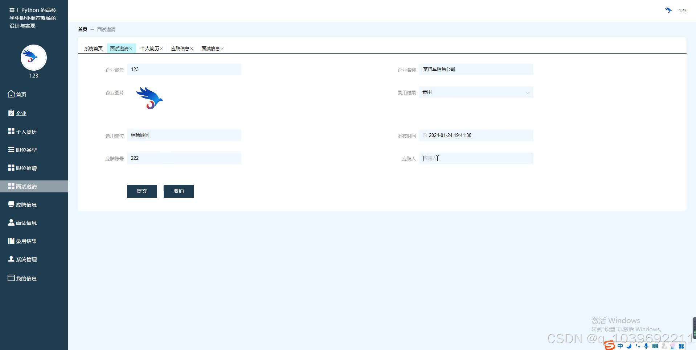
Task: Close the 应聘信息 tab with its X
Action: [x=192, y=49]
